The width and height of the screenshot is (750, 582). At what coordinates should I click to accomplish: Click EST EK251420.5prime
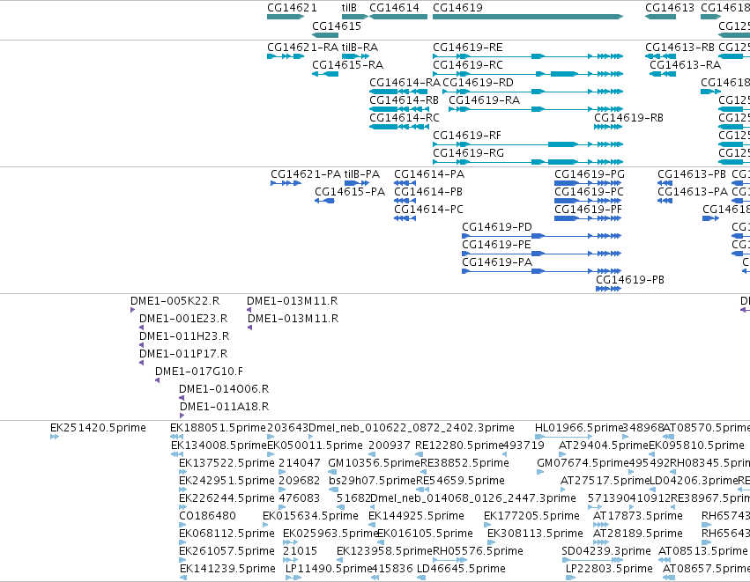pyautogui.click(x=54, y=437)
